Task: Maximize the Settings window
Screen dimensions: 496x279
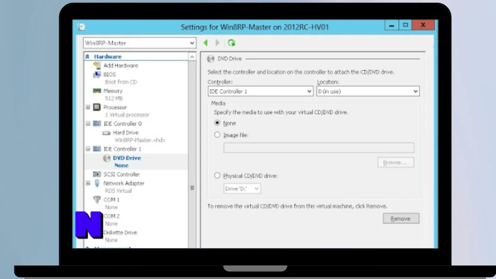Action: click(405, 25)
